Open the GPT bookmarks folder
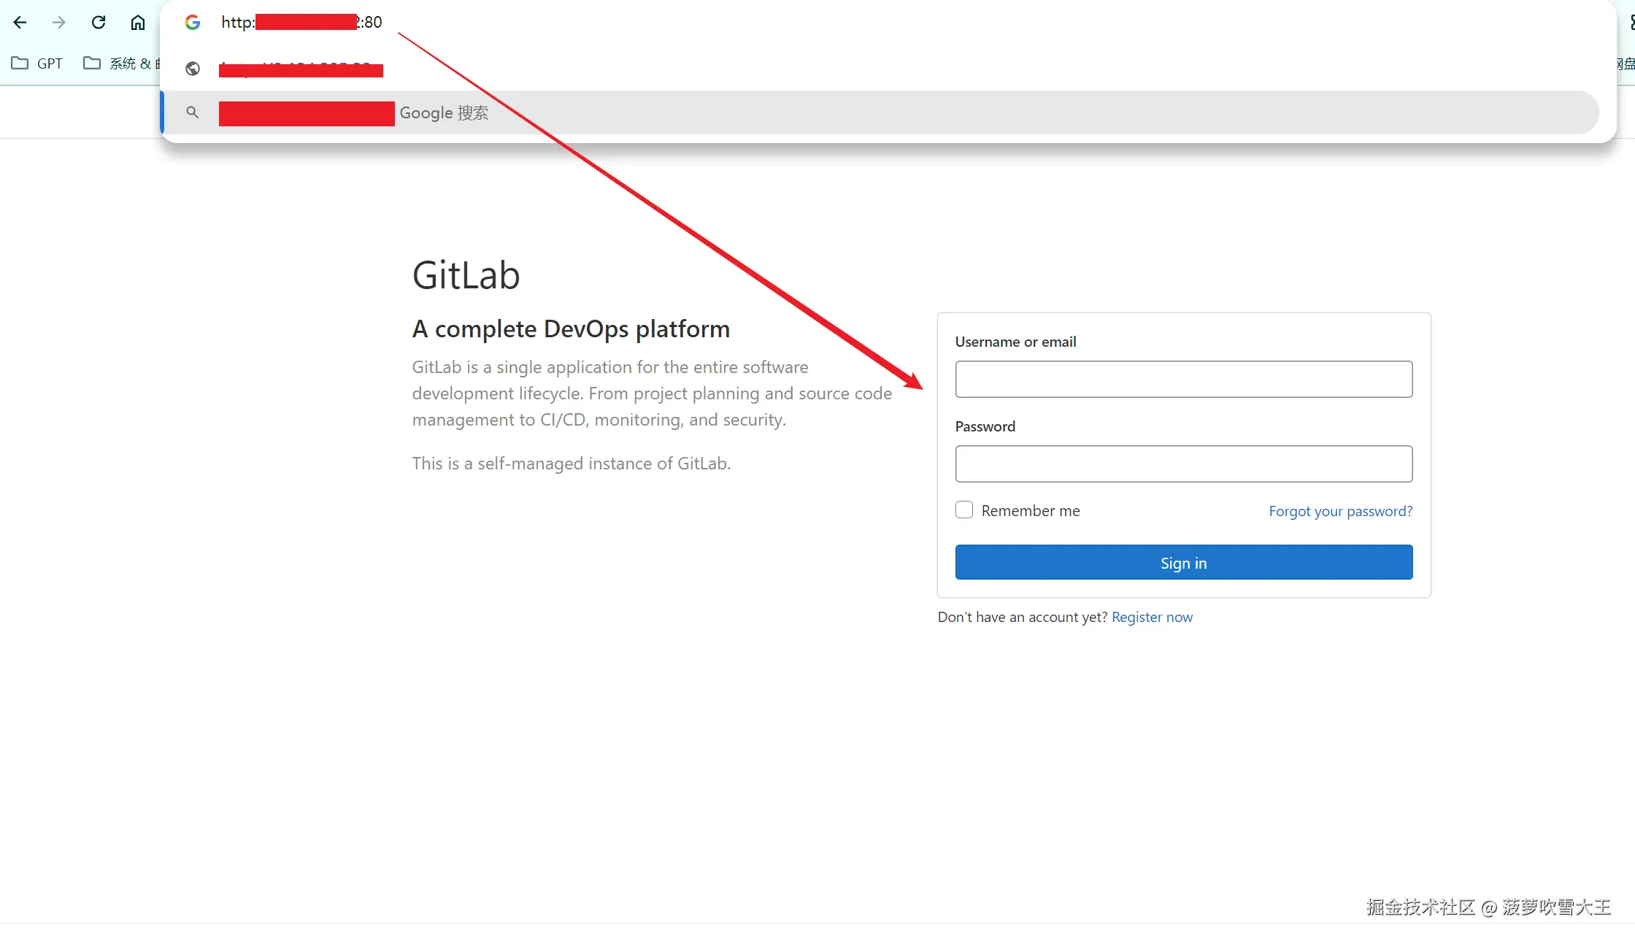This screenshot has width=1635, height=941. (37, 64)
